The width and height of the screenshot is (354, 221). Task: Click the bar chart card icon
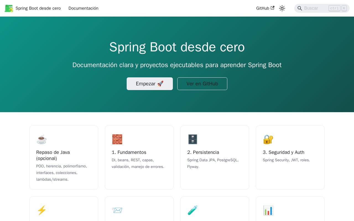pos(268,210)
